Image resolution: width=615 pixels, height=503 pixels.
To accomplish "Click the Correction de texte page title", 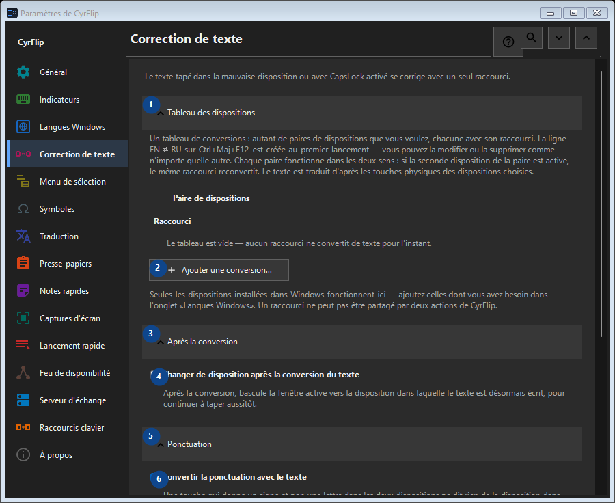I will [x=187, y=39].
